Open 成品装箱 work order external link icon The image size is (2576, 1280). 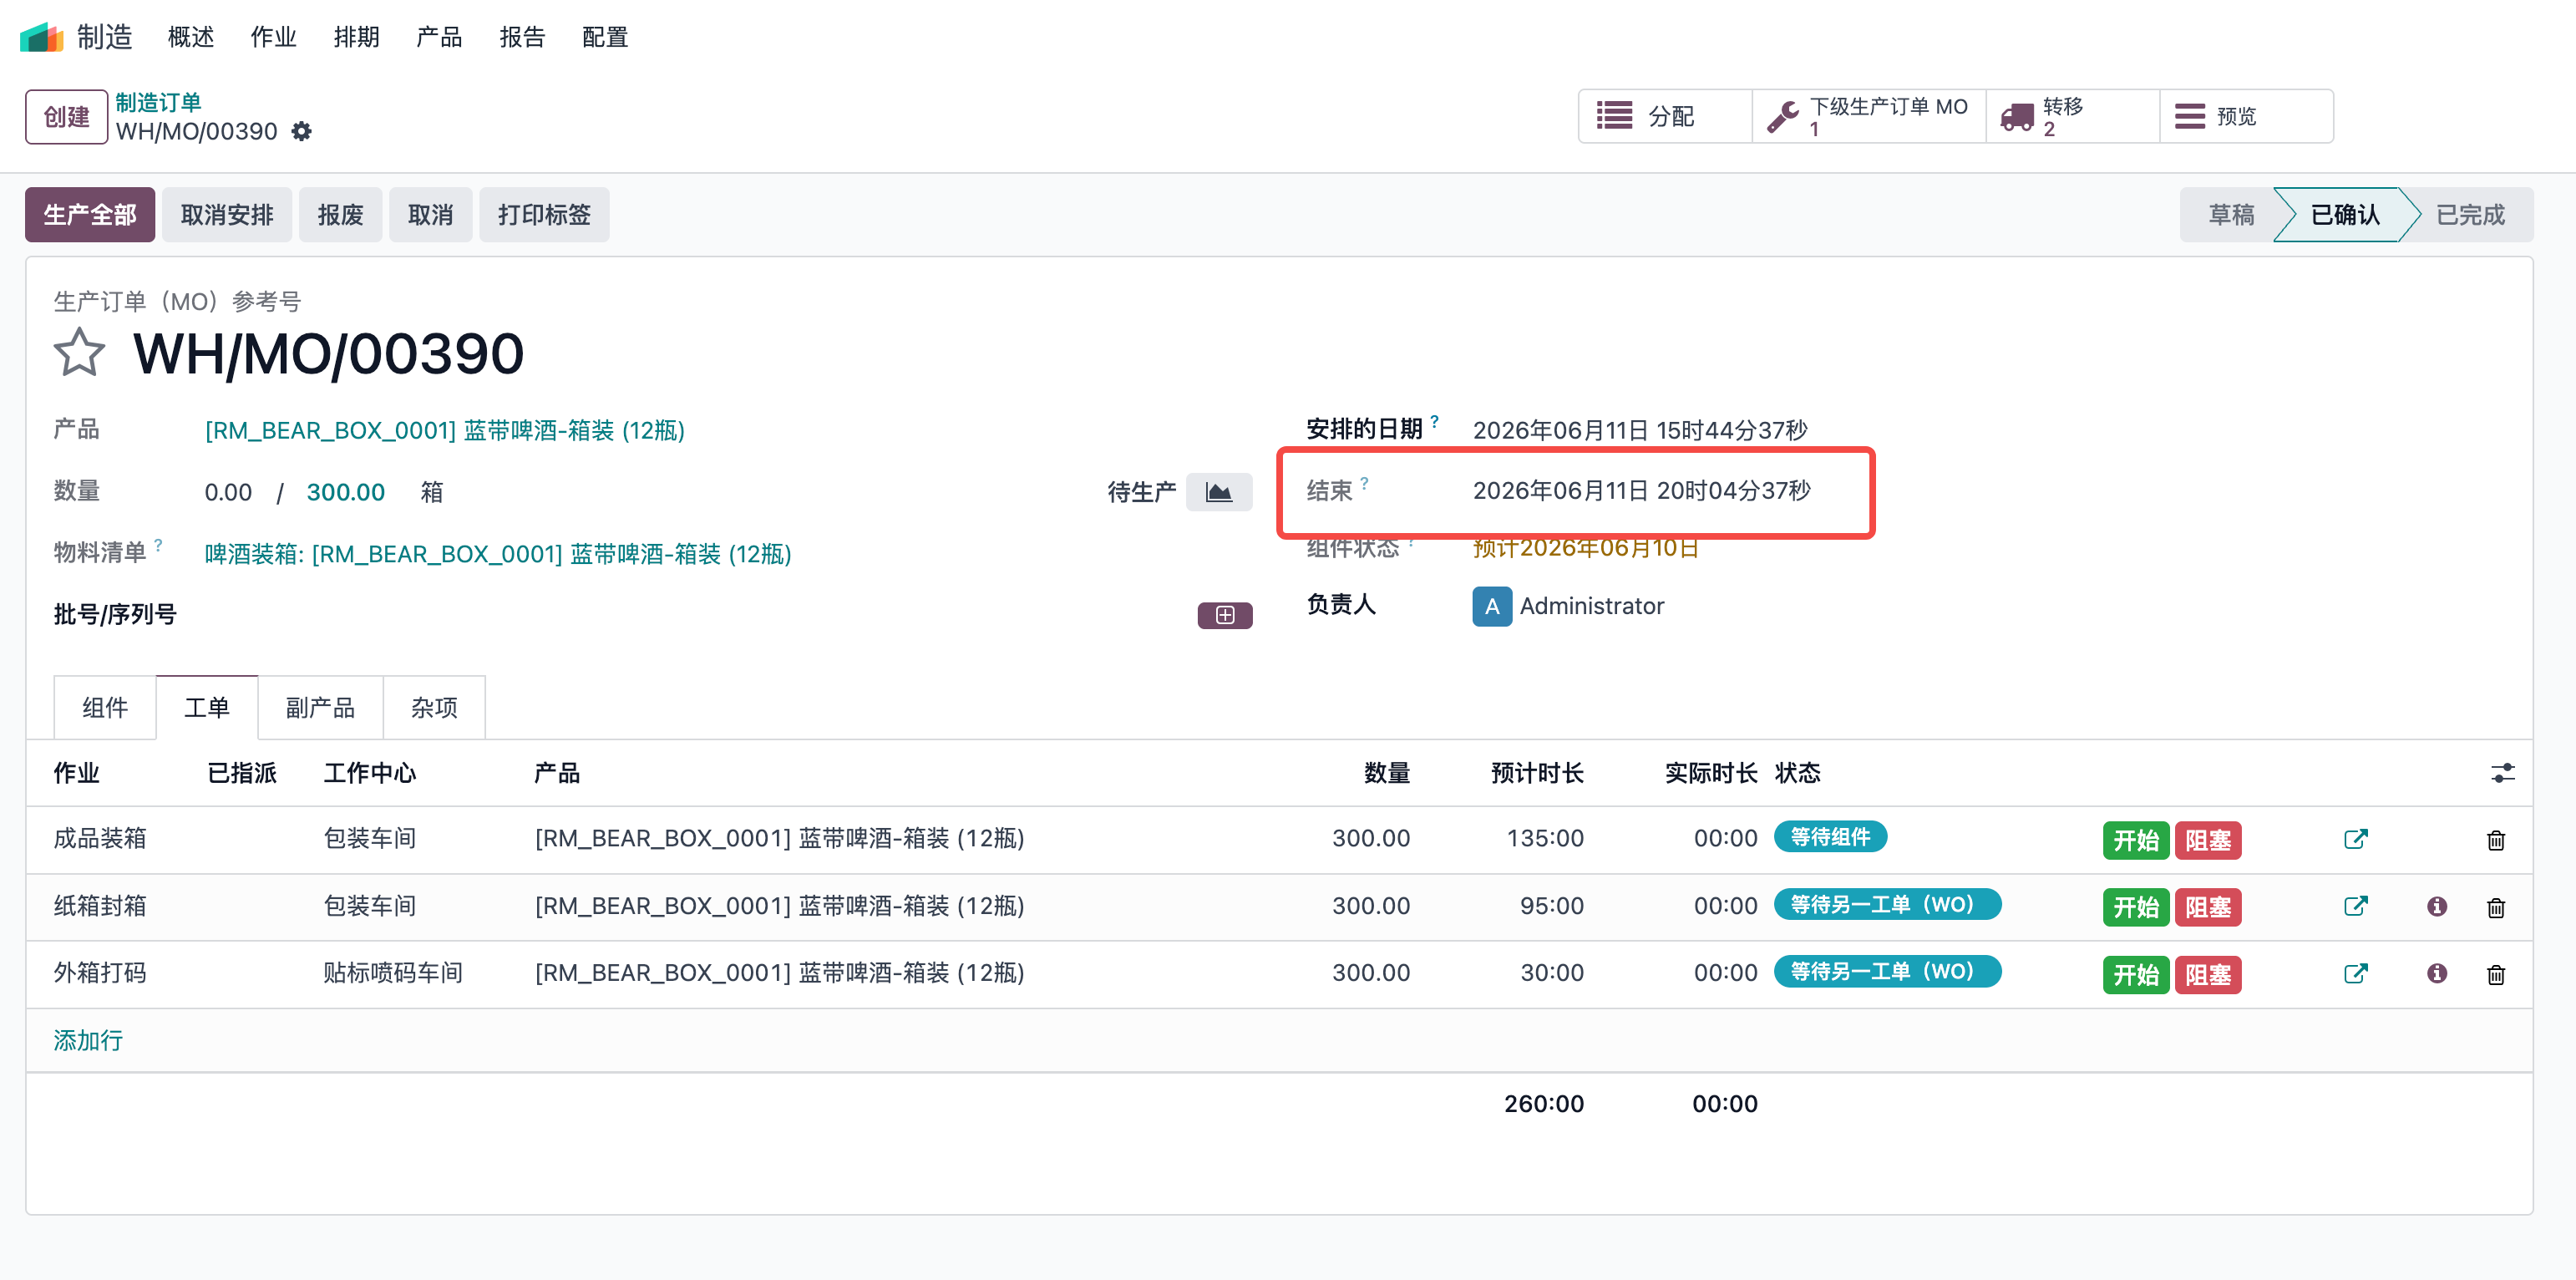[x=2355, y=839]
